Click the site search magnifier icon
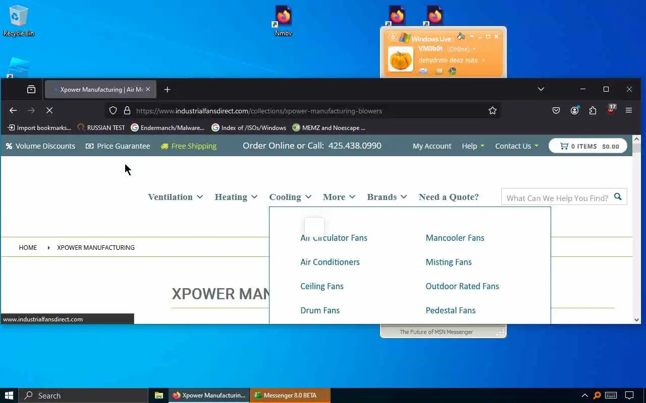Image resolution: width=646 pixels, height=403 pixels. click(x=618, y=197)
